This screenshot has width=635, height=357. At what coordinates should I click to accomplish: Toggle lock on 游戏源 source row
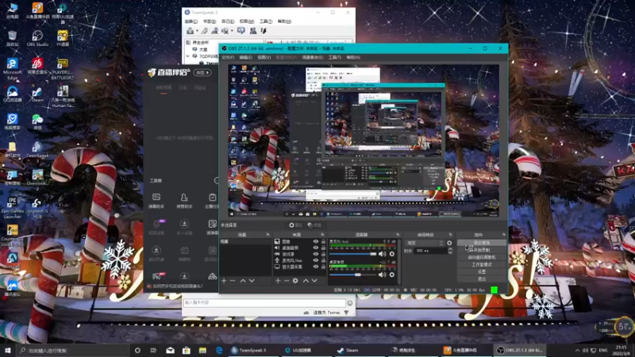[x=323, y=254]
